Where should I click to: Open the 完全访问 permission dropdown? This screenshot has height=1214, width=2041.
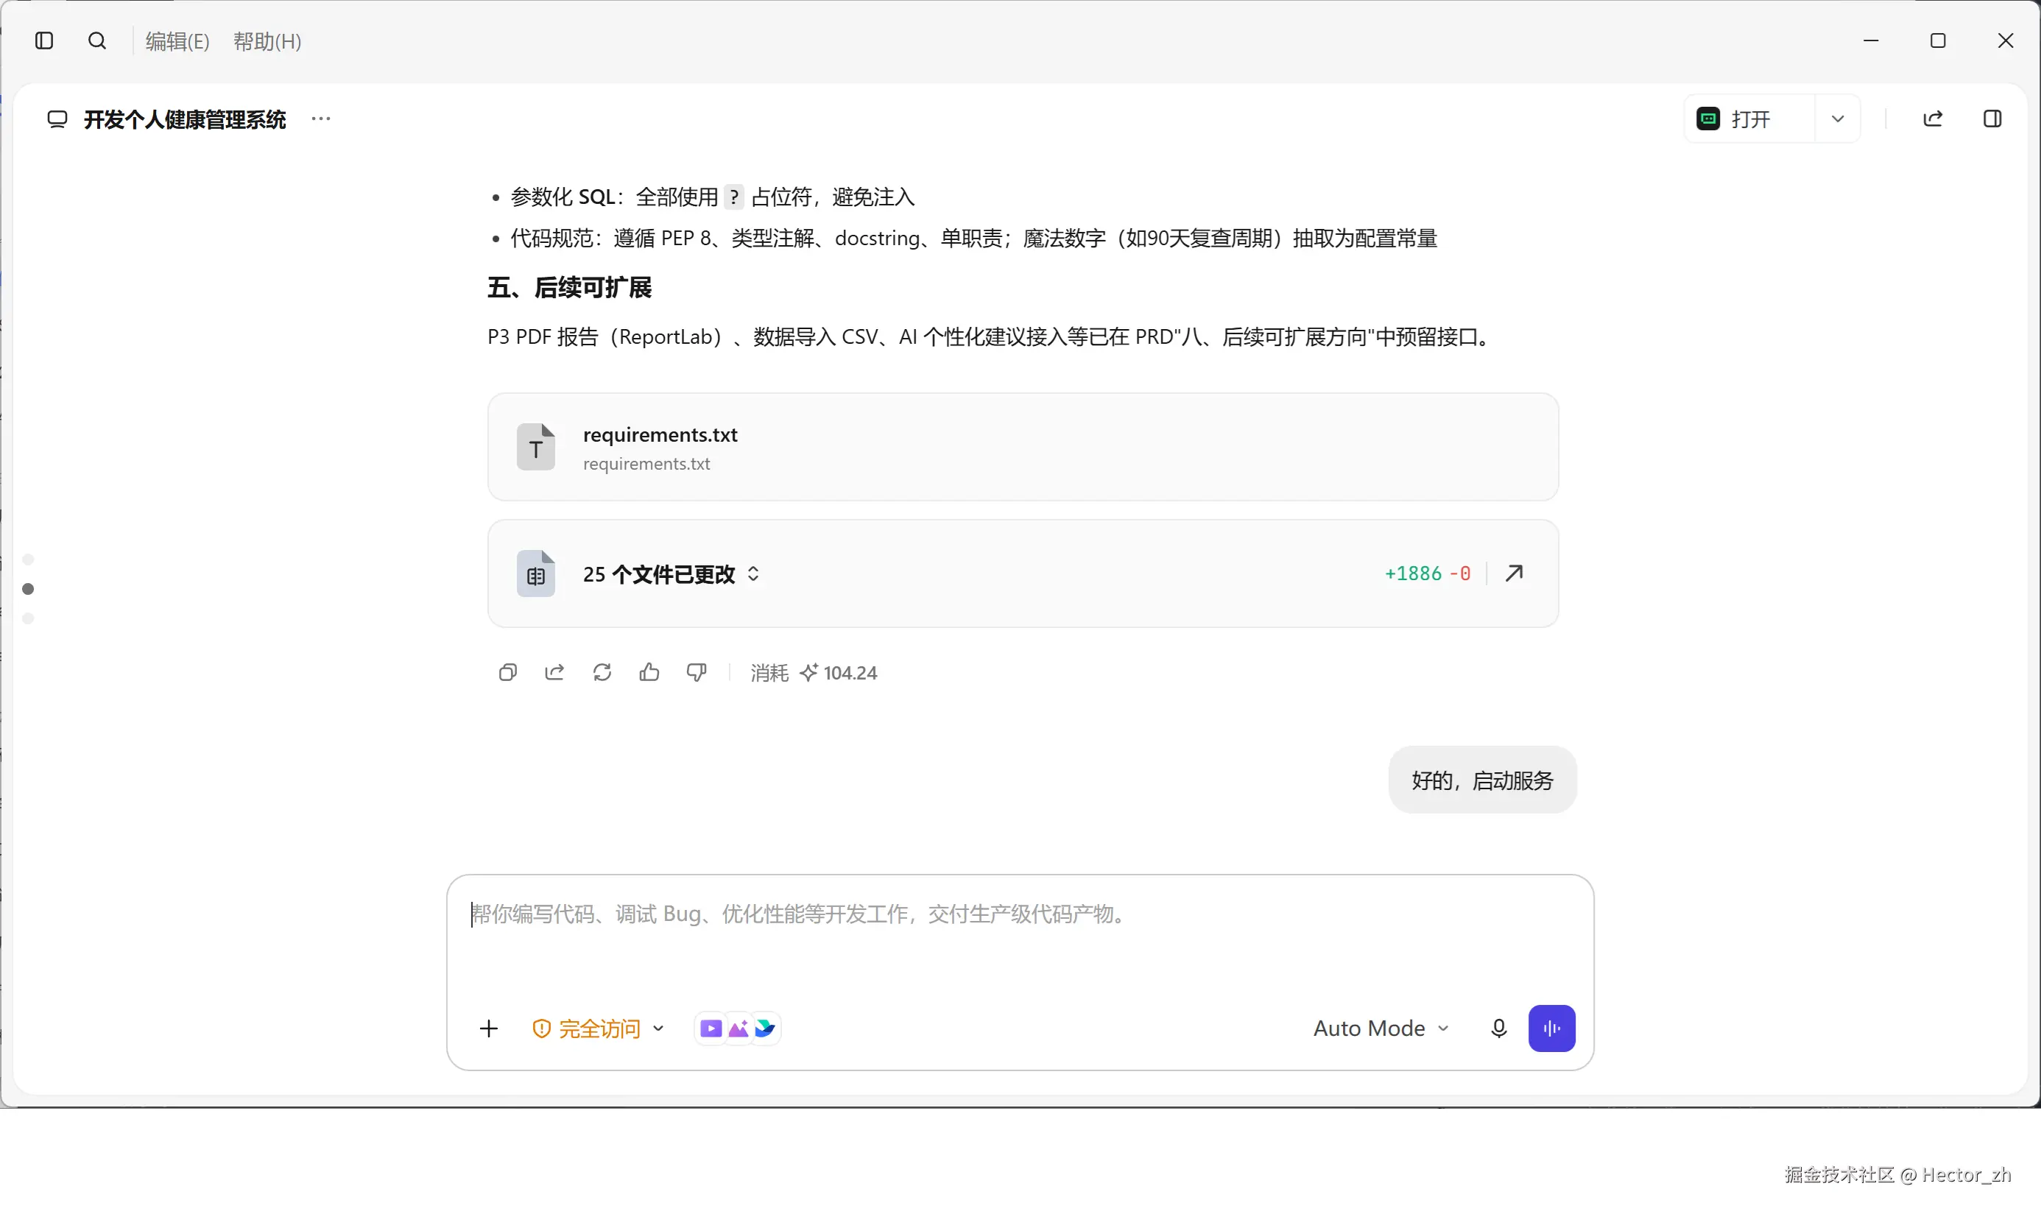point(598,1029)
